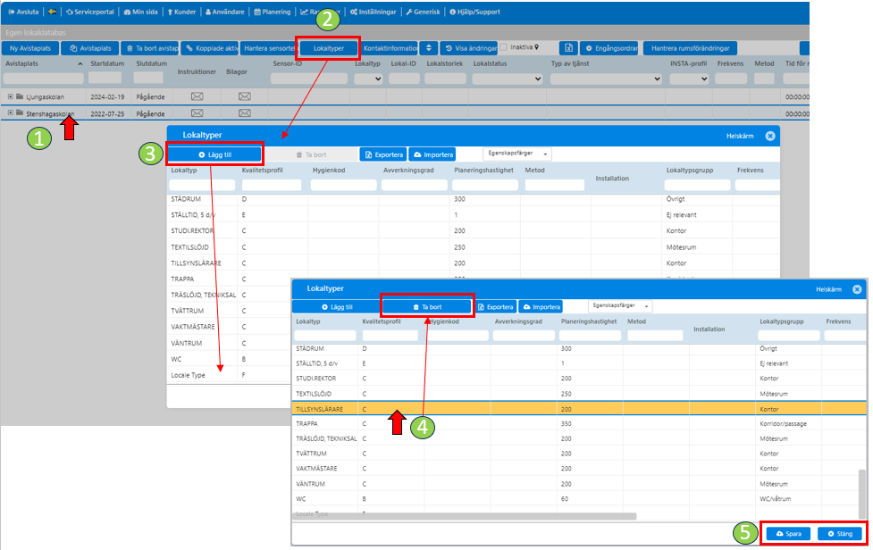Click the Lokaltyper toolbar button

(328, 47)
